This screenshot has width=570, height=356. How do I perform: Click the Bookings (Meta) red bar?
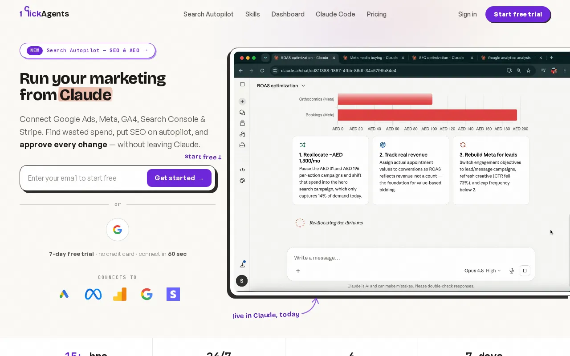[427, 115]
